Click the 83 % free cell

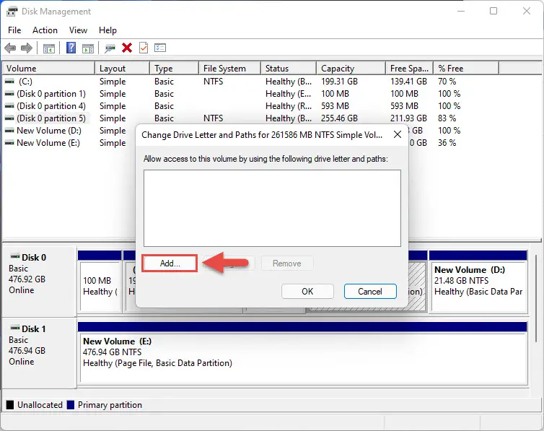pos(447,118)
